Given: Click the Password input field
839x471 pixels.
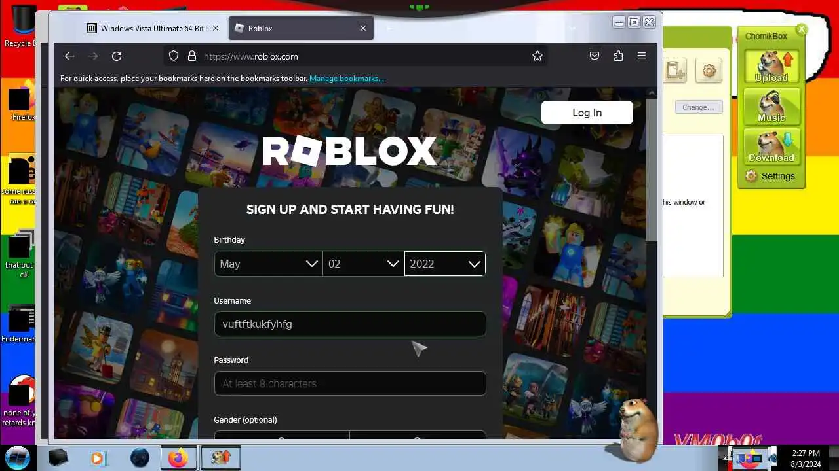Looking at the screenshot, I should point(350,383).
